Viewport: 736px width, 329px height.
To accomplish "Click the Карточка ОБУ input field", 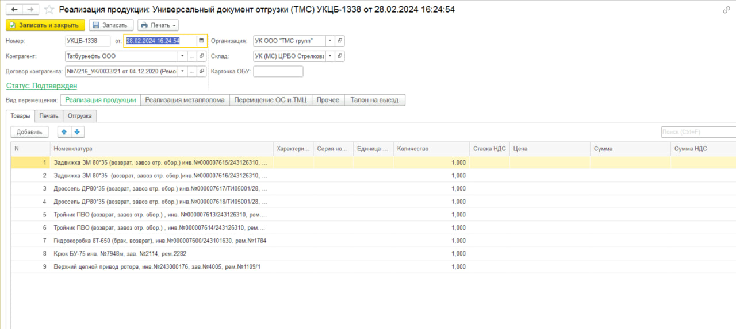I will (278, 72).
